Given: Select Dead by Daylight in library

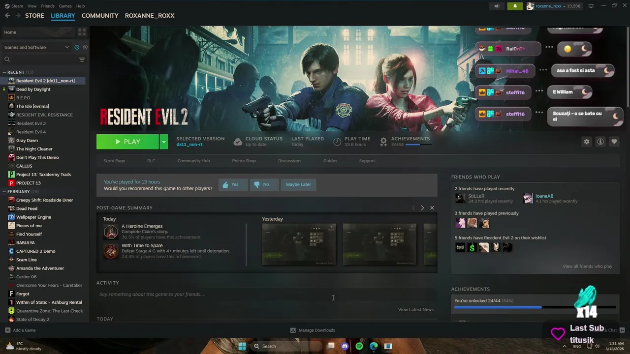Looking at the screenshot, I should tap(33, 89).
